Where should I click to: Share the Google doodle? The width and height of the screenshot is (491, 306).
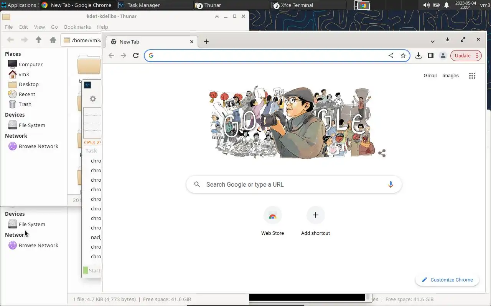[382, 153]
